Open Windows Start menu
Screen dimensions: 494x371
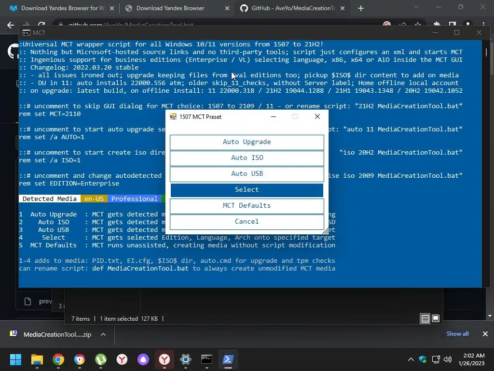click(x=15, y=359)
